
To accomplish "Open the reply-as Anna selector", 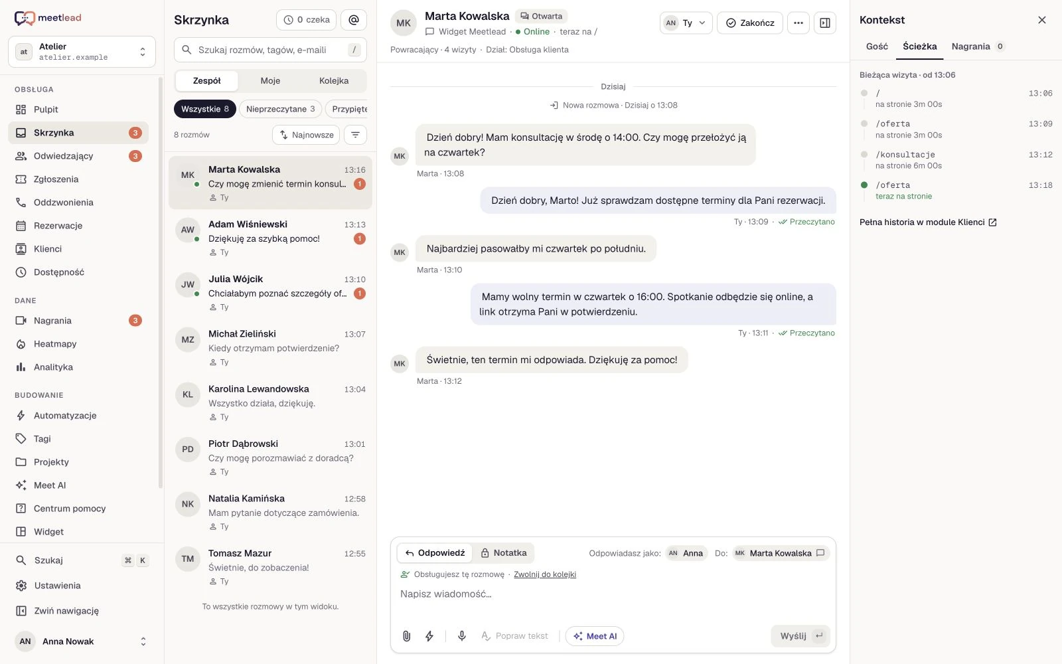I will click(686, 553).
